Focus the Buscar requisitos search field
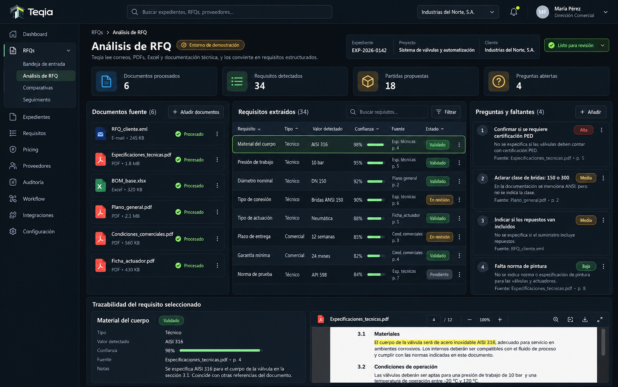Viewport: 618px width, 387px height. point(387,112)
